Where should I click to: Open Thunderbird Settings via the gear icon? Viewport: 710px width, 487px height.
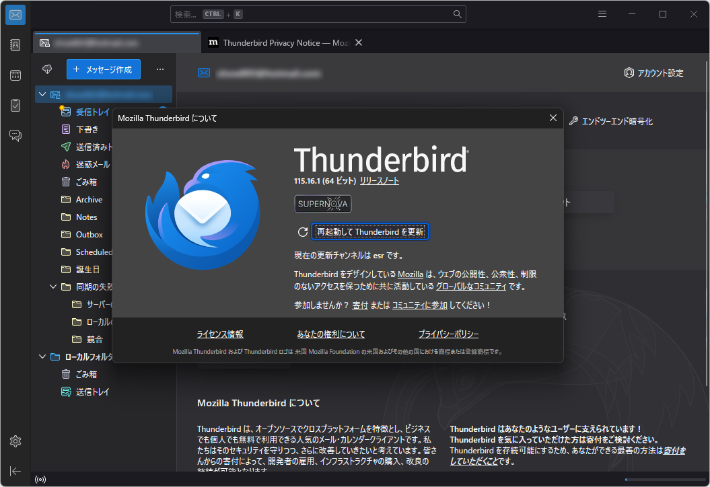[15, 441]
